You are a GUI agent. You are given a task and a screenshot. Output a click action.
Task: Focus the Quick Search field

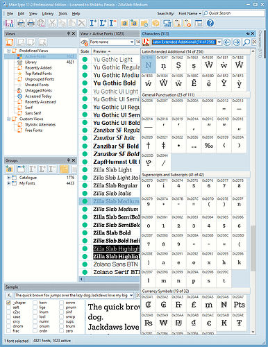tap(234, 13)
